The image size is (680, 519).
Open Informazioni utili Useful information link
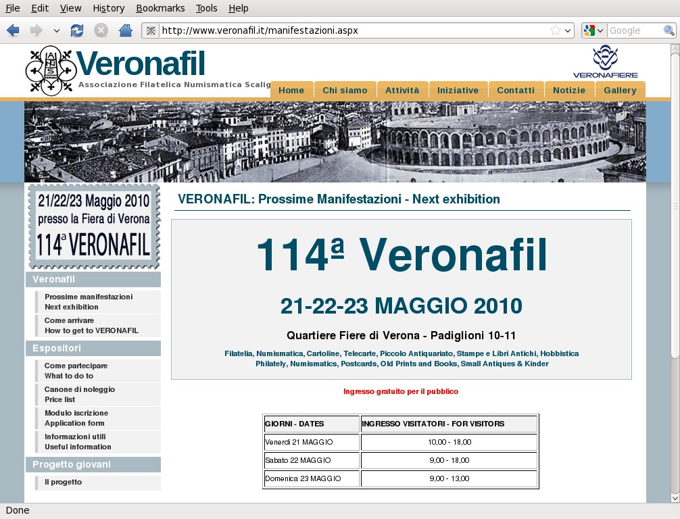[x=98, y=441]
